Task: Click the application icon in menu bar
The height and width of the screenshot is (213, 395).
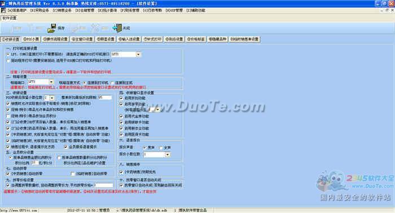Action: [3, 10]
